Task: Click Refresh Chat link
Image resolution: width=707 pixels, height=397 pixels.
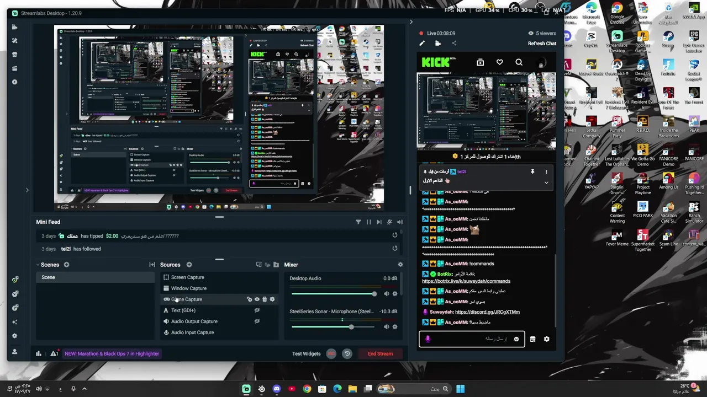Action: click(542, 44)
